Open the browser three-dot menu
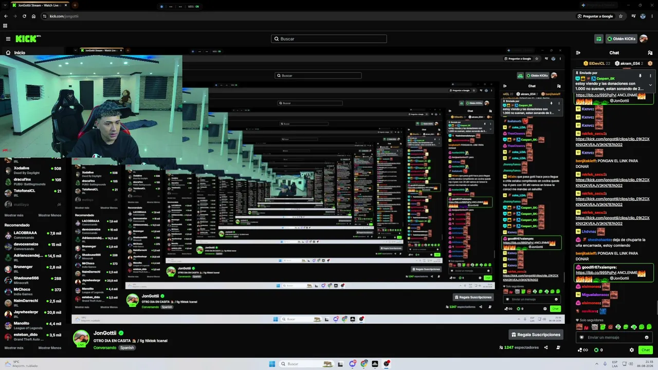The width and height of the screenshot is (658, 370). (x=652, y=16)
